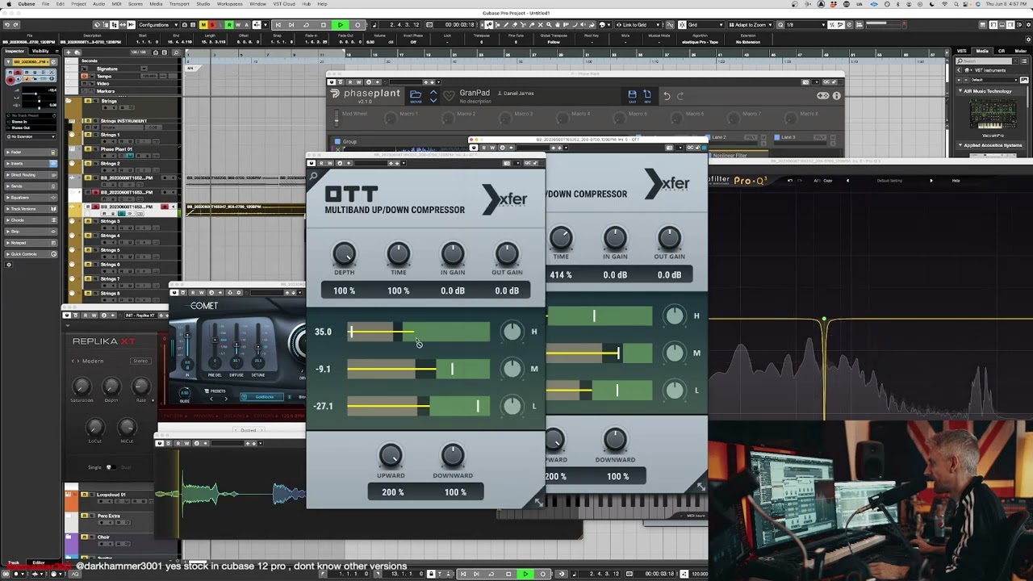Toggle the Cycle loop button in transport
This screenshot has height=581, width=1033.
tap(306, 25)
